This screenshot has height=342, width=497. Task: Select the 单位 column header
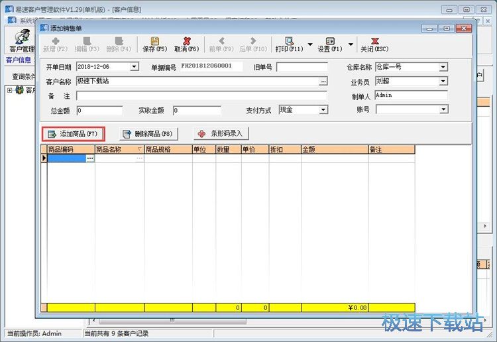click(204, 149)
